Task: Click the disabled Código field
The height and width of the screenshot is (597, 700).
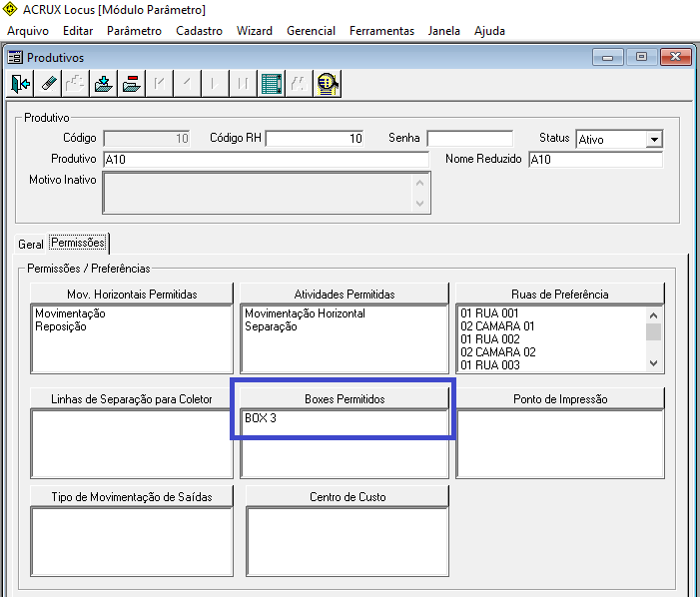Action: click(x=147, y=139)
